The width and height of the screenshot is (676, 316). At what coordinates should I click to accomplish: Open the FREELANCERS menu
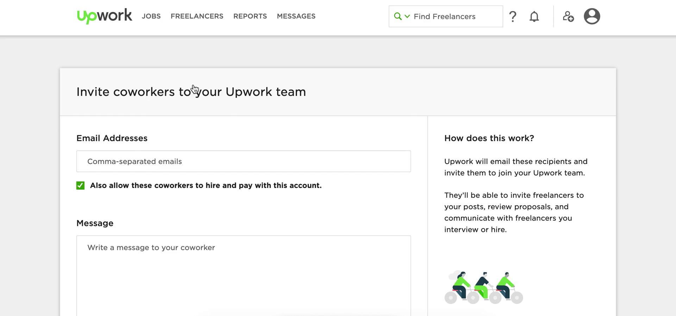coord(197,16)
